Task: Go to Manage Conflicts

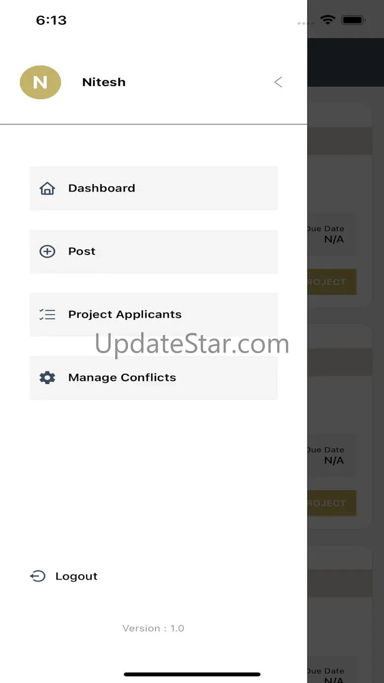Action: point(154,378)
